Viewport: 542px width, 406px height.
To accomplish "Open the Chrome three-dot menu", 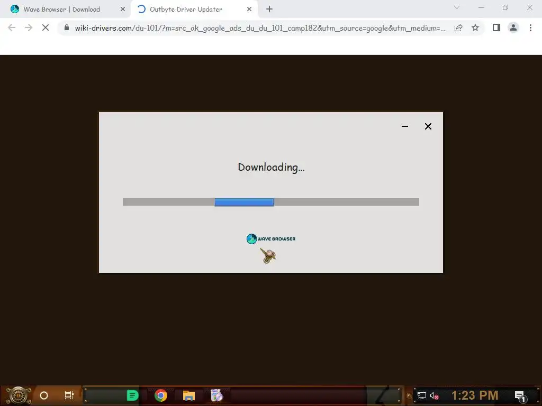I will [x=530, y=27].
